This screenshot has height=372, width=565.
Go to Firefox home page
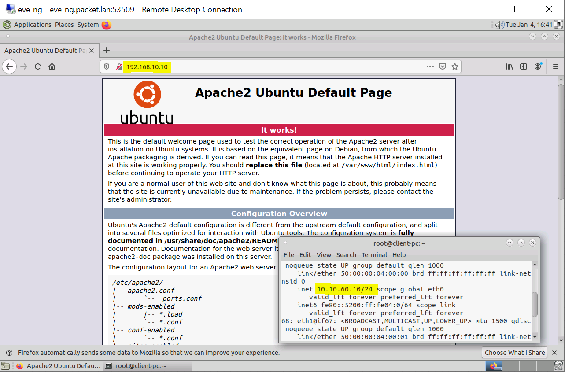coord(52,66)
